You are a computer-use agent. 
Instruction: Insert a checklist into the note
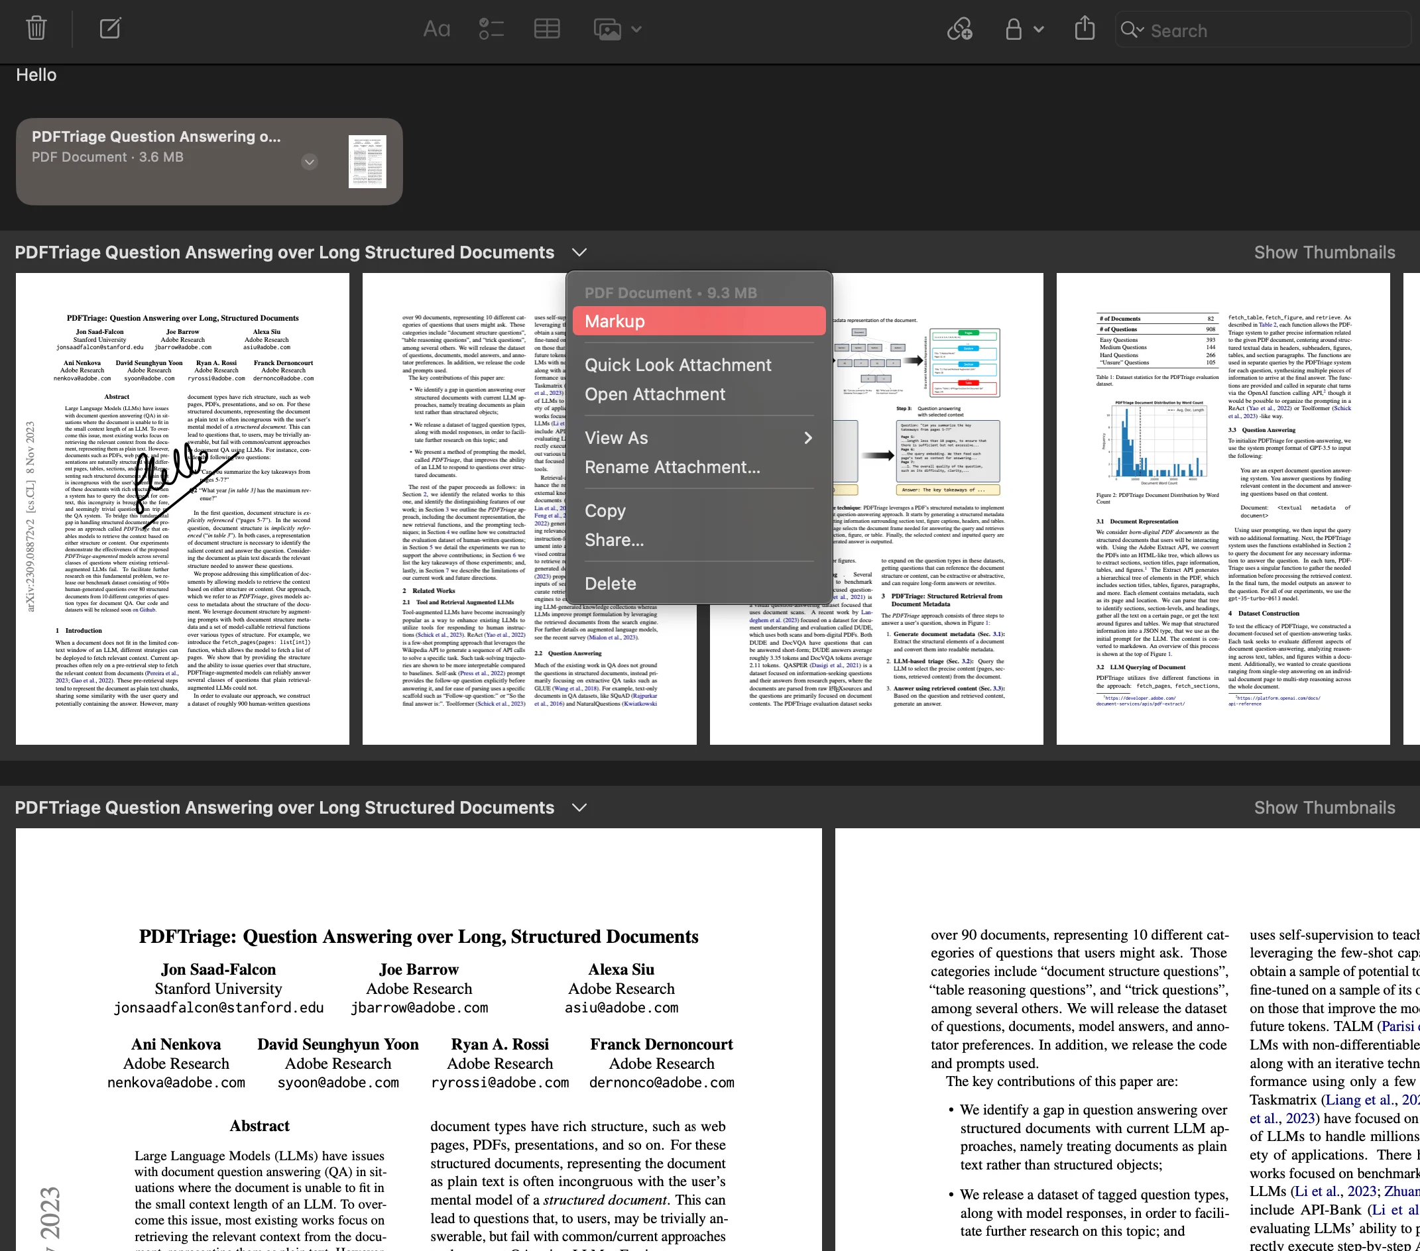click(491, 30)
